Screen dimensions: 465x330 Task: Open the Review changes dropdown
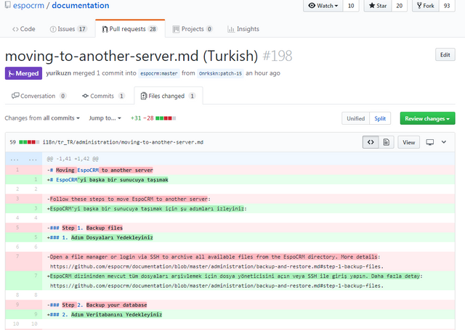coord(427,118)
